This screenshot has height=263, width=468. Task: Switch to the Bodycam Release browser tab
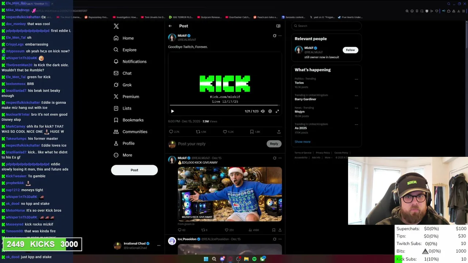coord(209,17)
